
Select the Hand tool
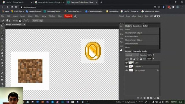tap(2, 83)
